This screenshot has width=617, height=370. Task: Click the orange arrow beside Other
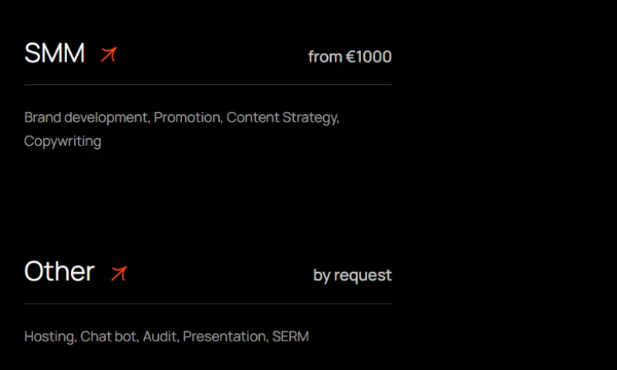point(118,273)
